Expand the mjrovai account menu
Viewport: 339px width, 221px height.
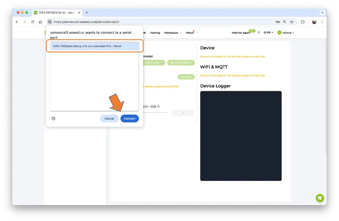coord(286,32)
